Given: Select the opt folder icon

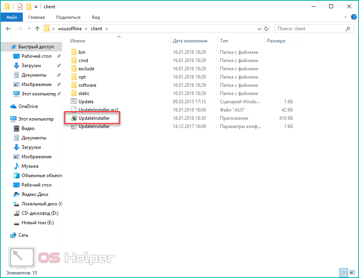Looking at the screenshot, I should [74, 77].
